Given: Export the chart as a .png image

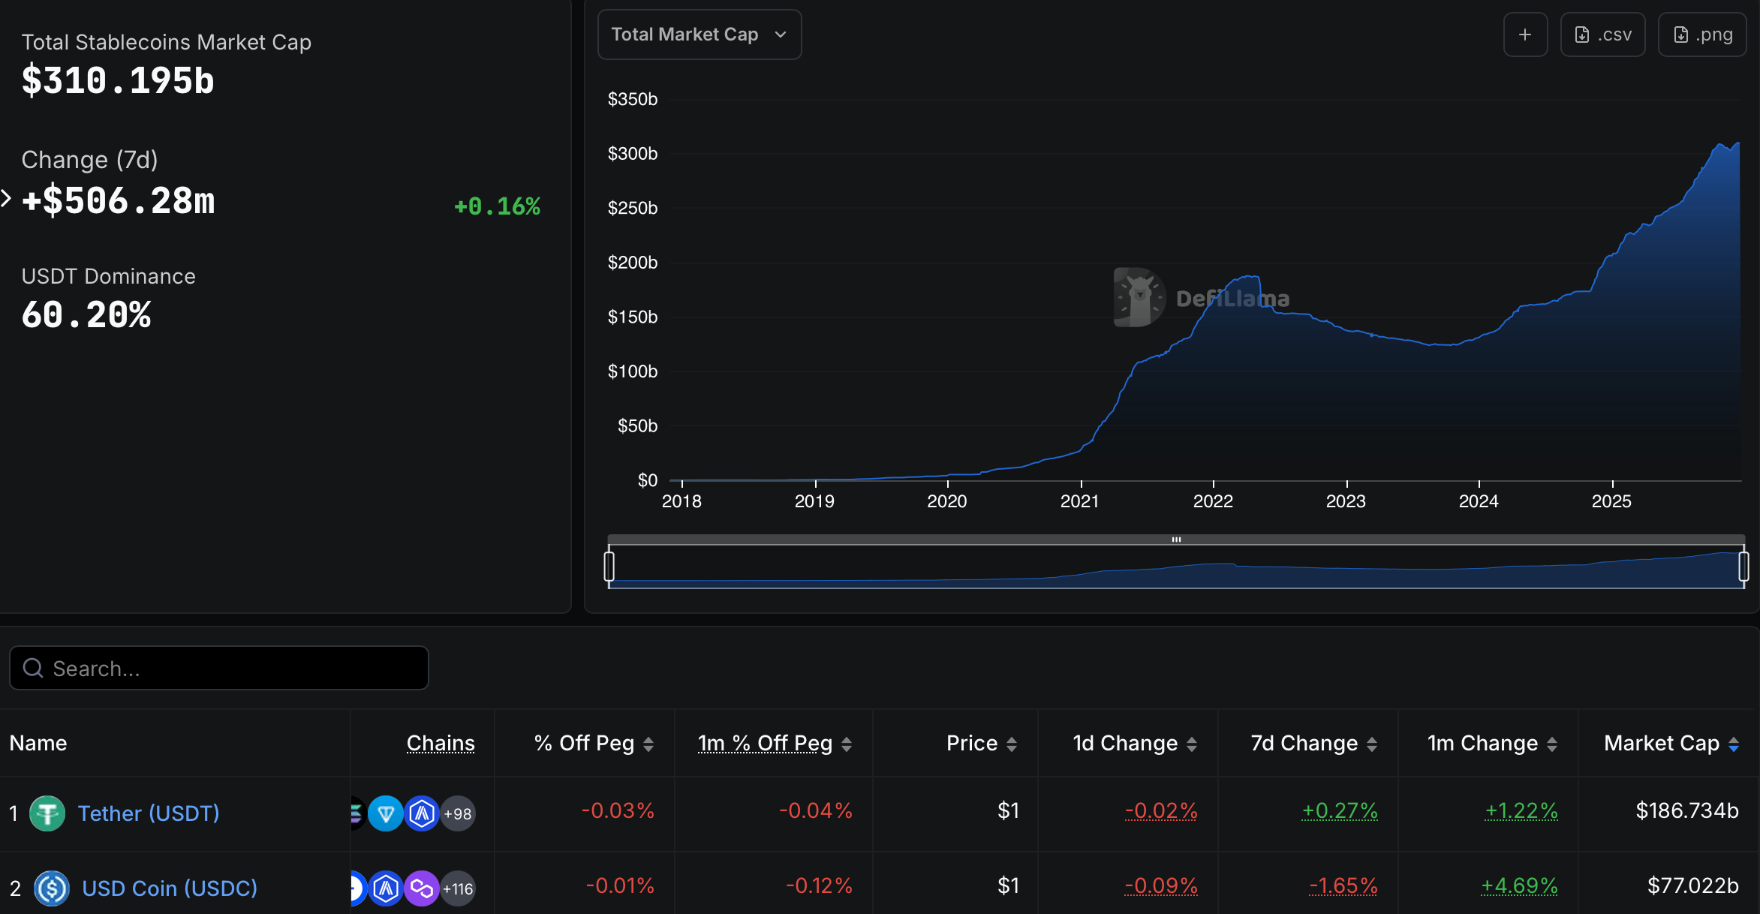Looking at the screenshot, I should click(x=1701, y=34).
